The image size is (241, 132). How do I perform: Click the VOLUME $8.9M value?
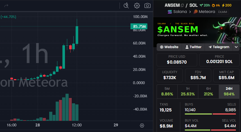pyautogui.click(x=166, y=126)
